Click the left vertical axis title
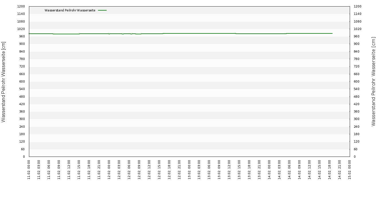Screen dimensions: 387x200 coord(3,82)
